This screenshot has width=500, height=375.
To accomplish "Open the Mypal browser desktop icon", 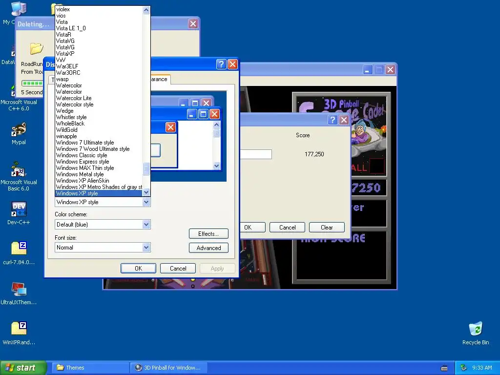I will tap(19, 134).
